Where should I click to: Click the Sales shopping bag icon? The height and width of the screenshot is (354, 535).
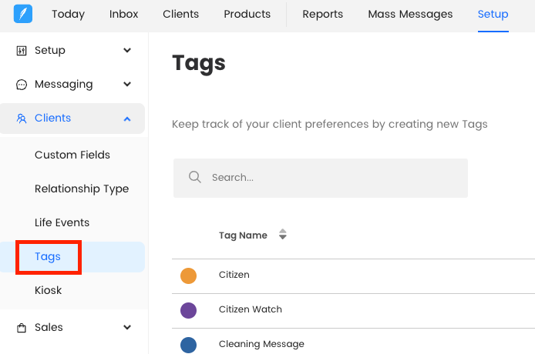click(x=22, y=328)
